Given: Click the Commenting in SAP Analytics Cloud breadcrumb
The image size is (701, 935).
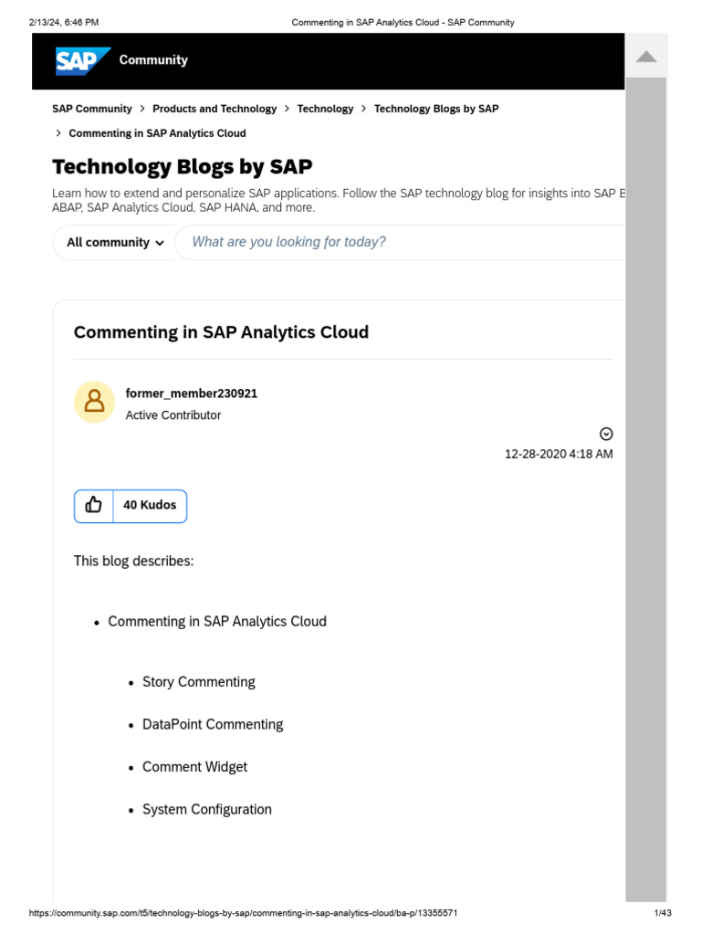Looking at the screenshot, I should click(x=157, y=133).
